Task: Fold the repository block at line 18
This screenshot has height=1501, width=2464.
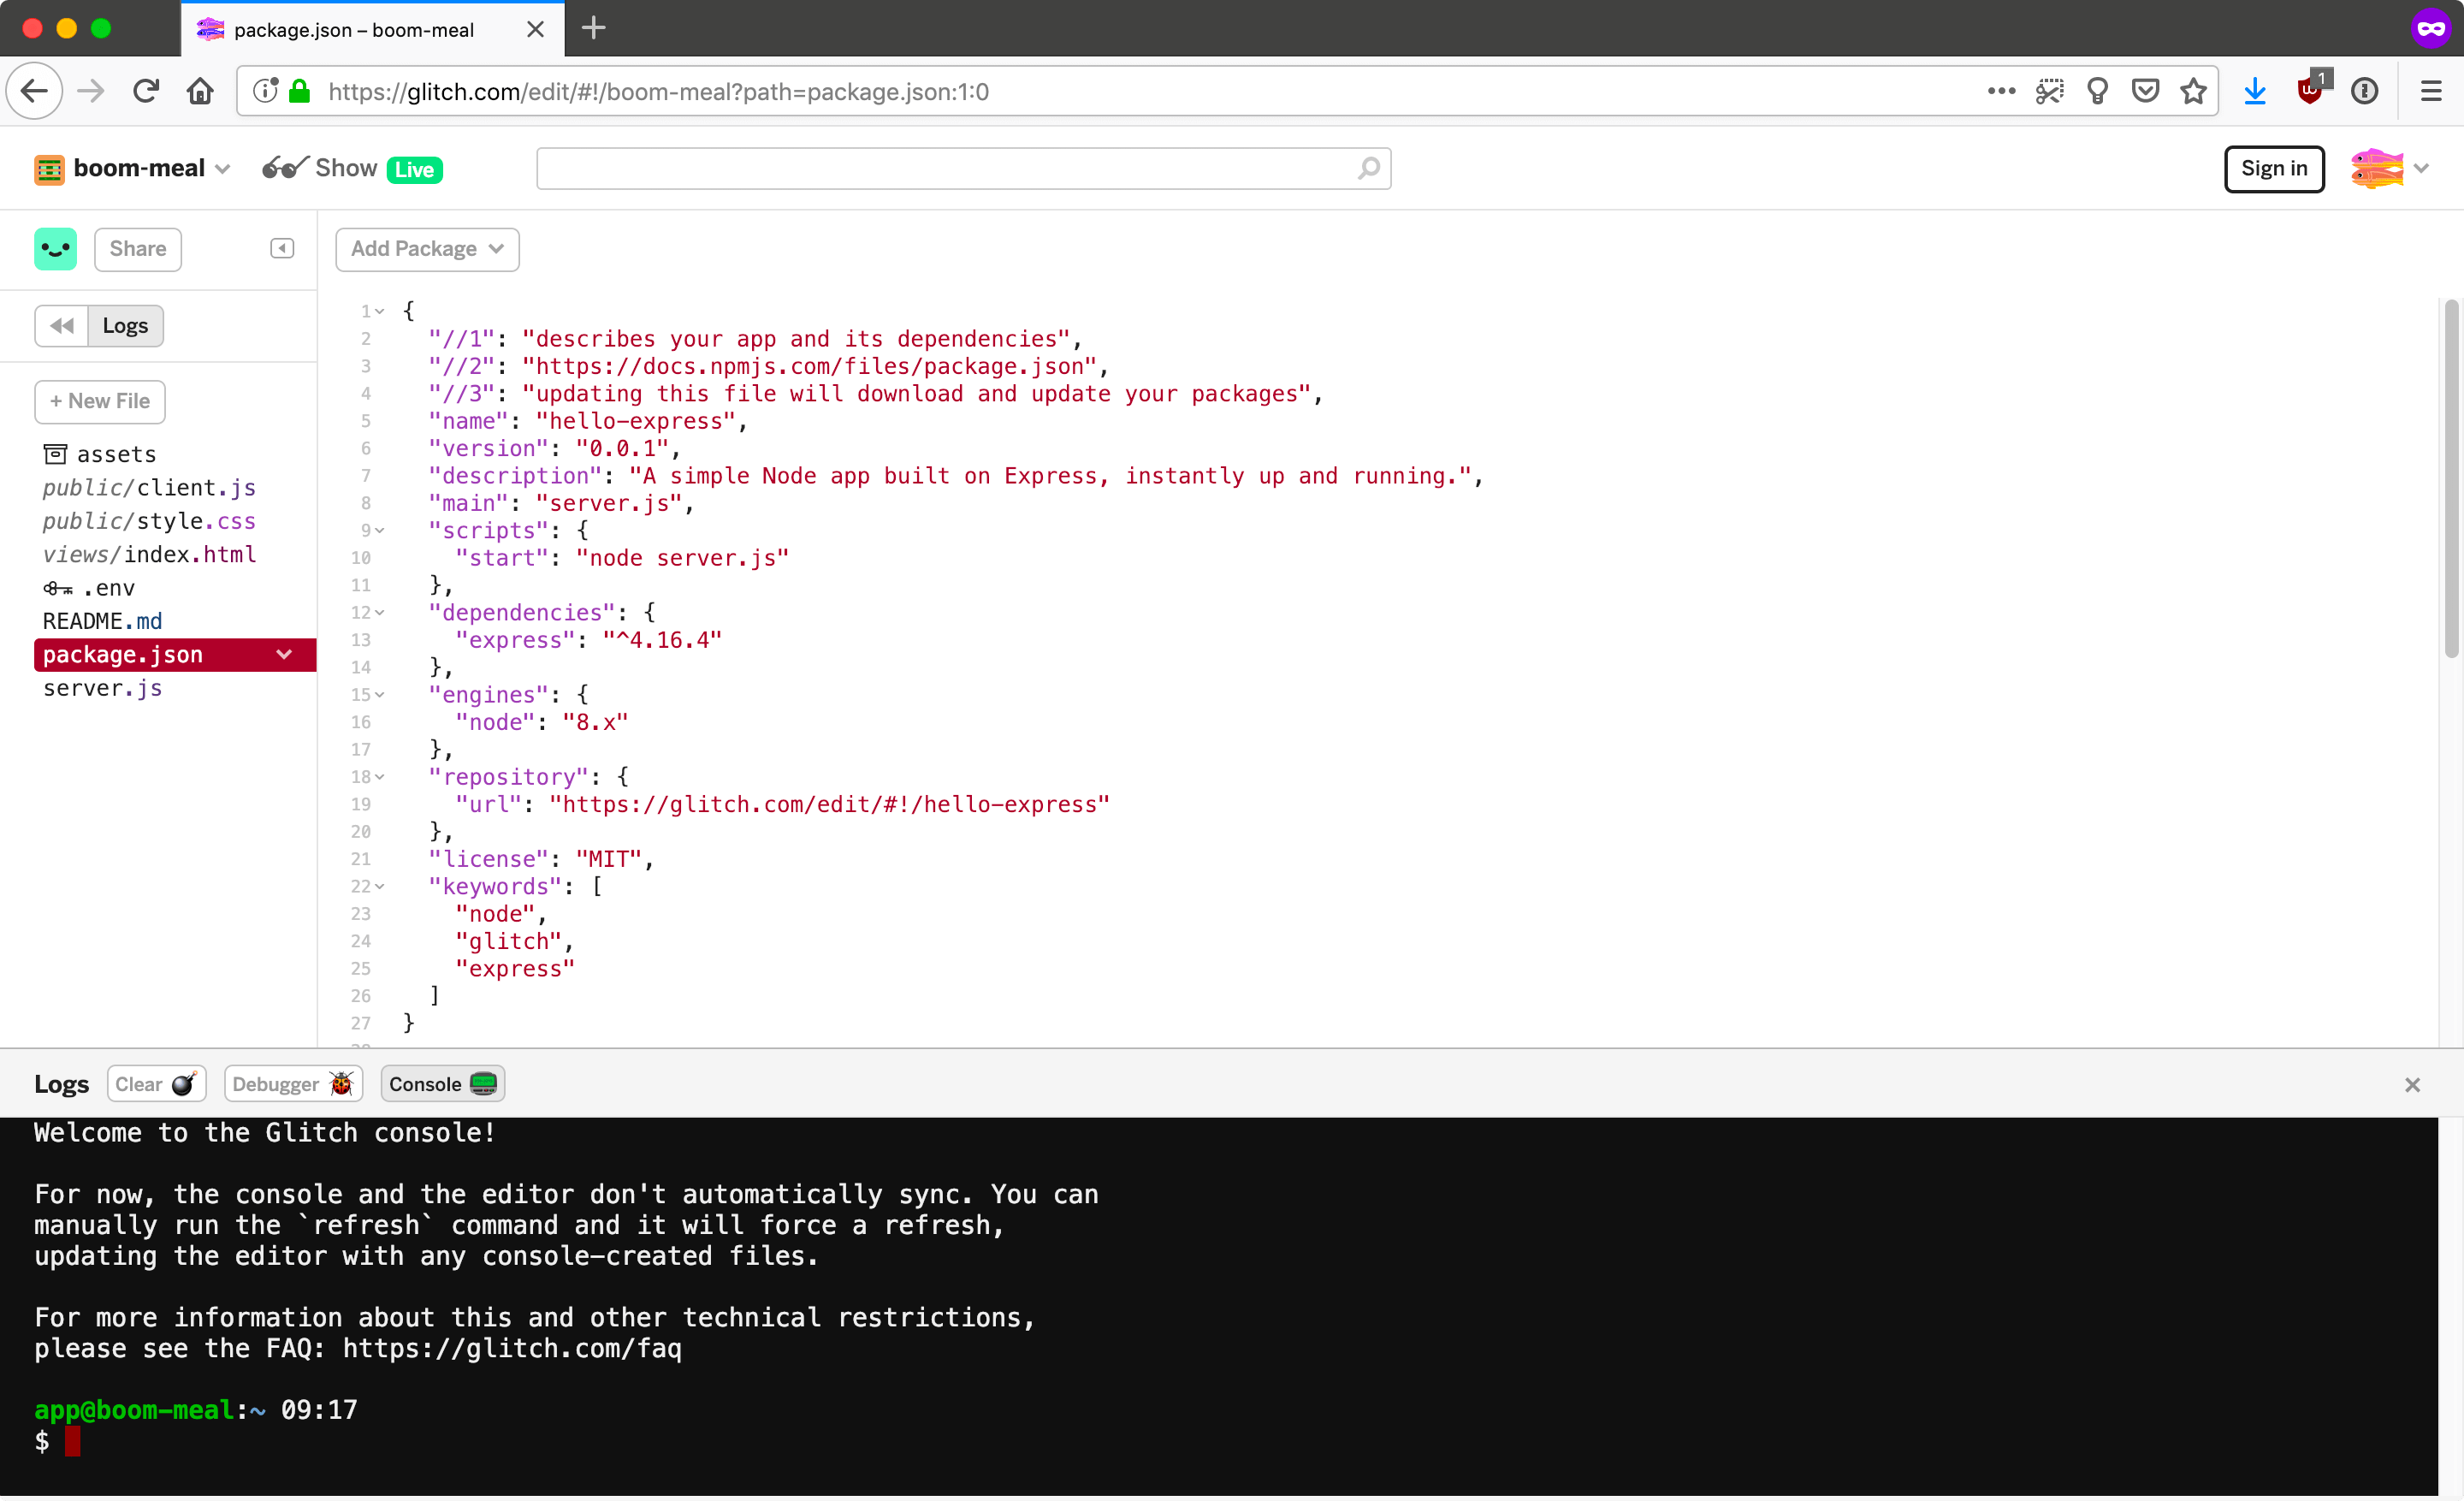Action: [x=380, y=777]
